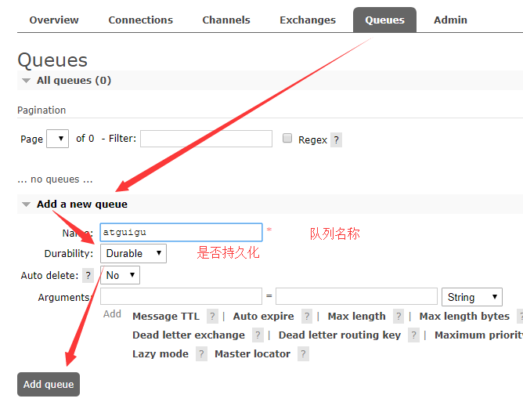Add the Master locator argument
Viewport: 523px width, 402px height.
tap(252, 353)
